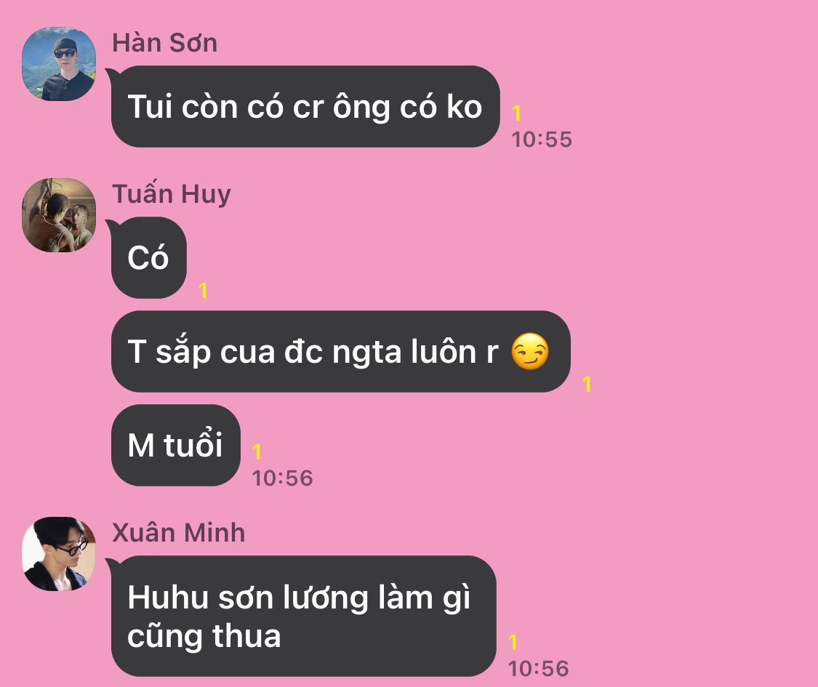This screenshot has width=818, height=687.
Task: Click the sender name Hàn Sơn
Action: pyautogui.click(x=165, y=43)
